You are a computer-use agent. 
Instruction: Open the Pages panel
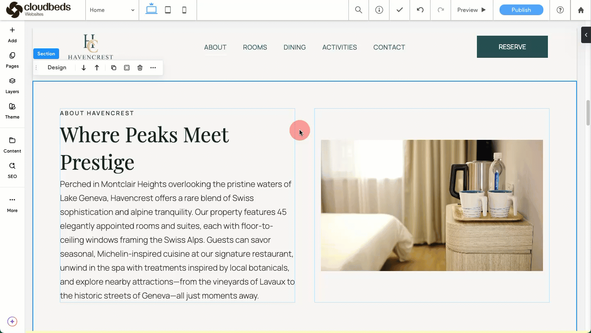(12, 60)
